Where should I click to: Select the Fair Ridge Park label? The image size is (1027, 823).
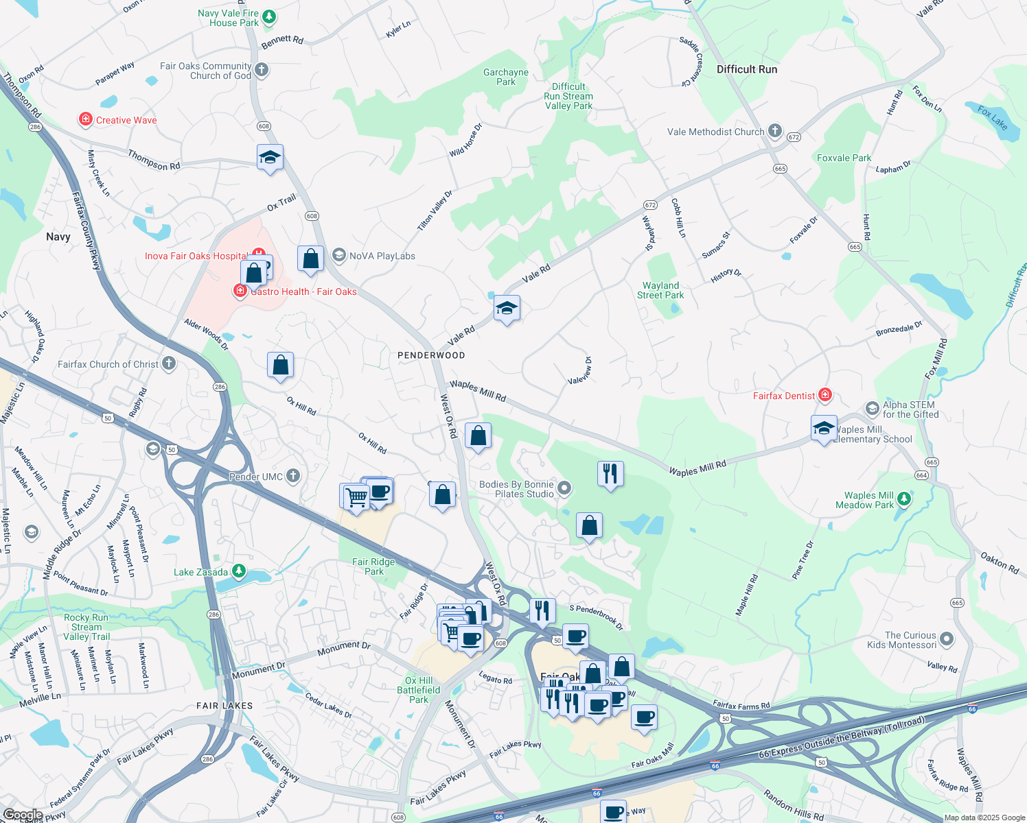point(373,566)
